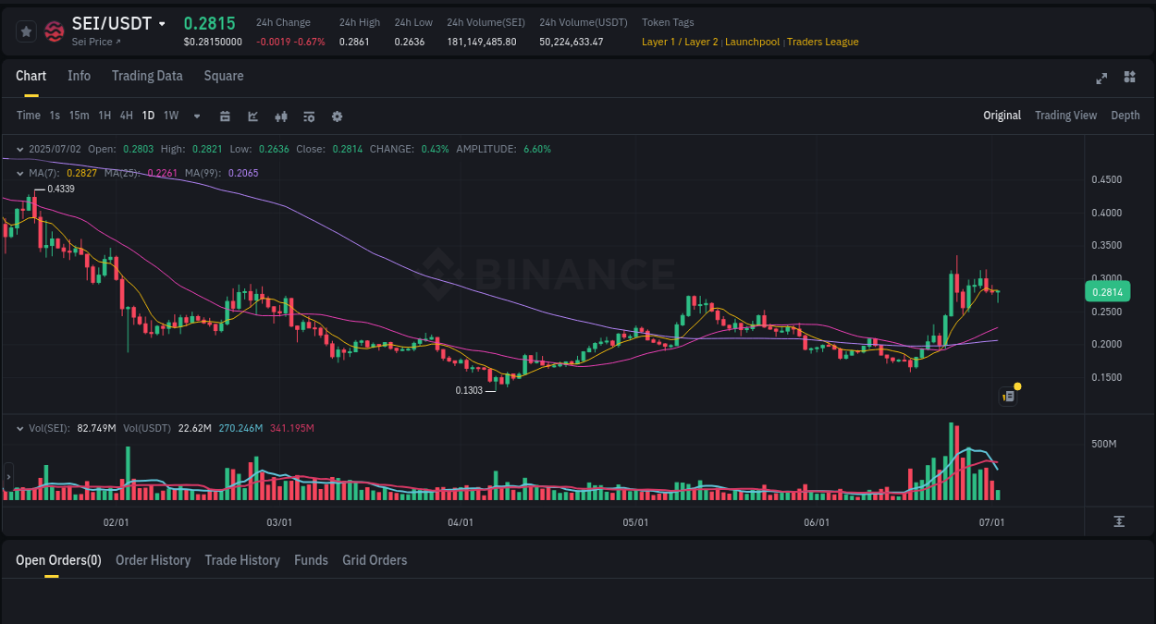Open the Launchpool token tag link
Image resolution: width=1156 pixels, height=624 pixels.
pyautogui.click(x=752, y=42)
